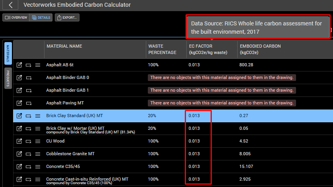Click remove icon for Asphalt Binder GAB 0

tap(29, 78)
